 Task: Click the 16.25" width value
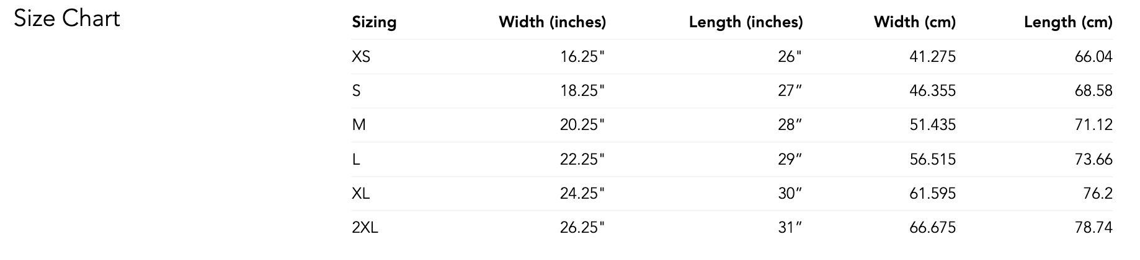tap(582, 57)
